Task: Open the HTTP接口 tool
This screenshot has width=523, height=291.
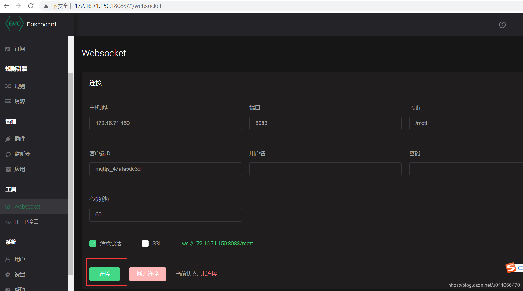Action: [26, 222]
